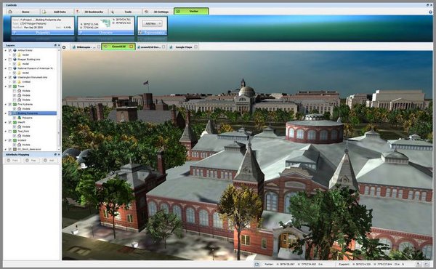Uncheck the Washington Monument kmz layer
The image size is (436, 269).
[x=10, y=77]
